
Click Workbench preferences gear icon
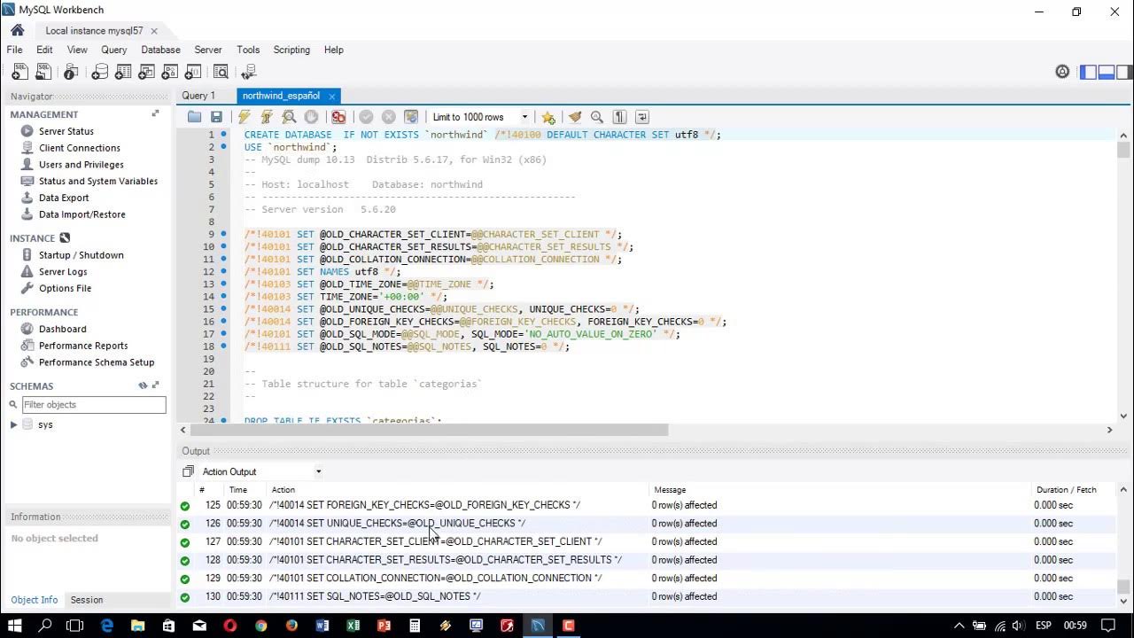click(x=1062, y=72)
